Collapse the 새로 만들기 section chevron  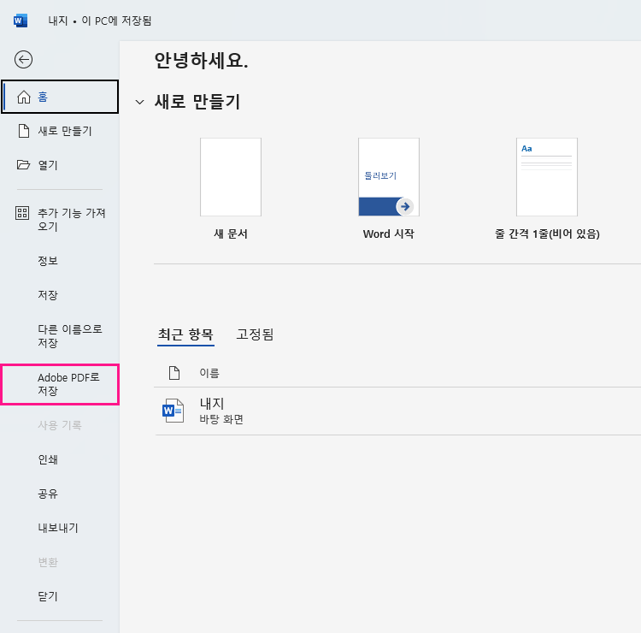(140, 103)
